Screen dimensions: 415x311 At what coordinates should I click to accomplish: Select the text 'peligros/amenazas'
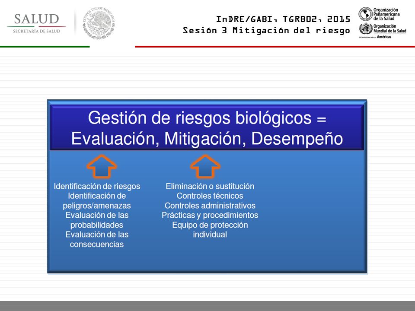point(96,206)
